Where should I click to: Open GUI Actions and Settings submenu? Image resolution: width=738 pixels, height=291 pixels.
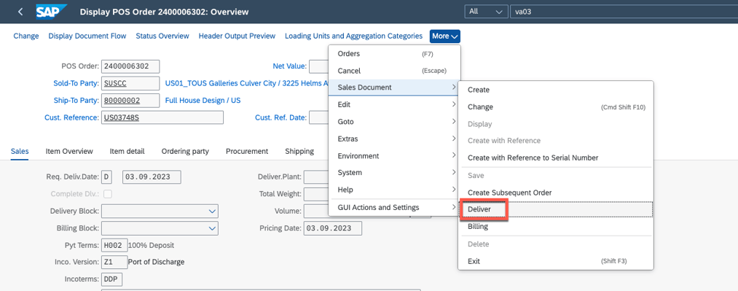tap(394, 207)
